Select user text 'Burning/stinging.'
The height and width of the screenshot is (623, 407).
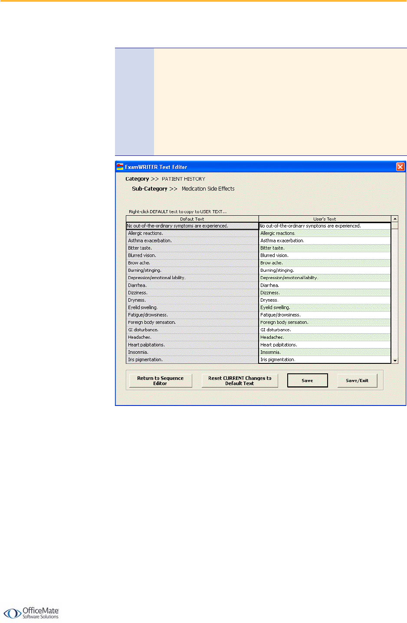click(x=325, y=270)
